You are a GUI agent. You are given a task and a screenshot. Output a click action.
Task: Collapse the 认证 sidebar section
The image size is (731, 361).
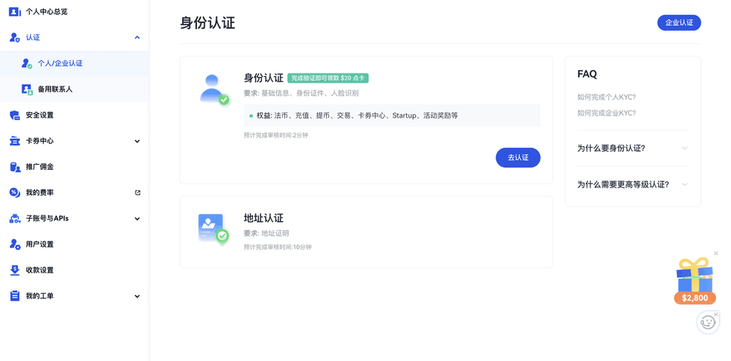(x=137, y=38)
